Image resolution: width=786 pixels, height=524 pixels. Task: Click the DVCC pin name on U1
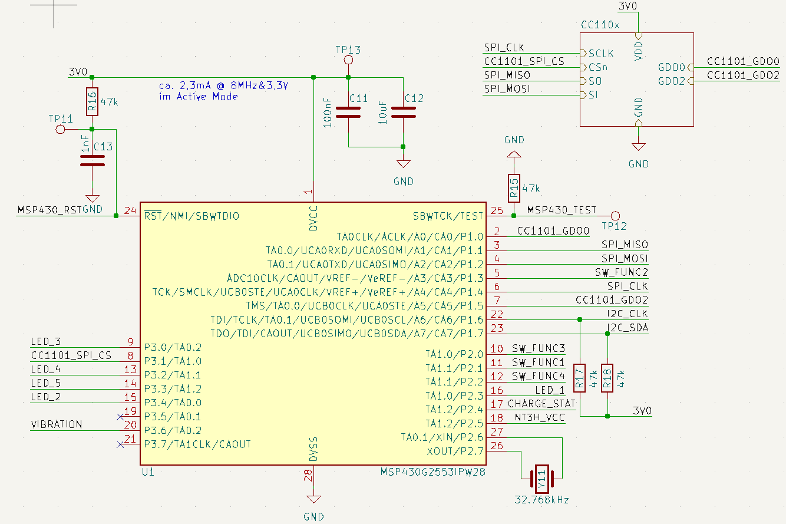313,219
